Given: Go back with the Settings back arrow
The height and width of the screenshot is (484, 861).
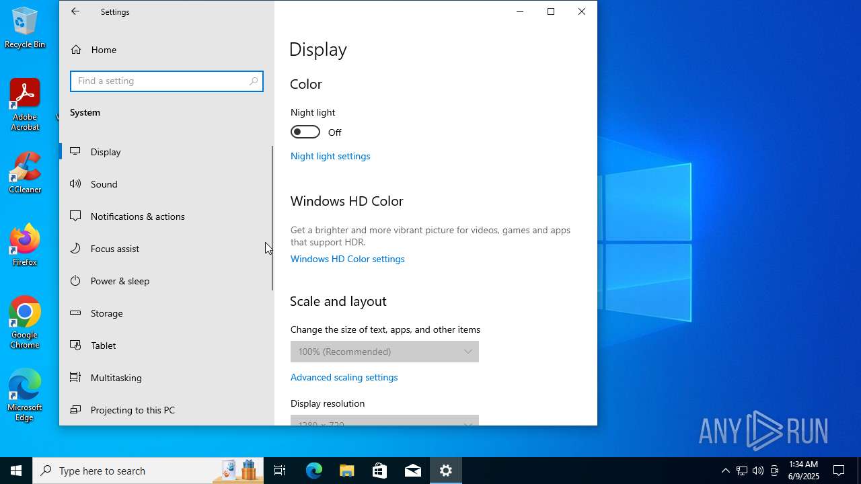Looking at the screenshot, I should [75, 11].
